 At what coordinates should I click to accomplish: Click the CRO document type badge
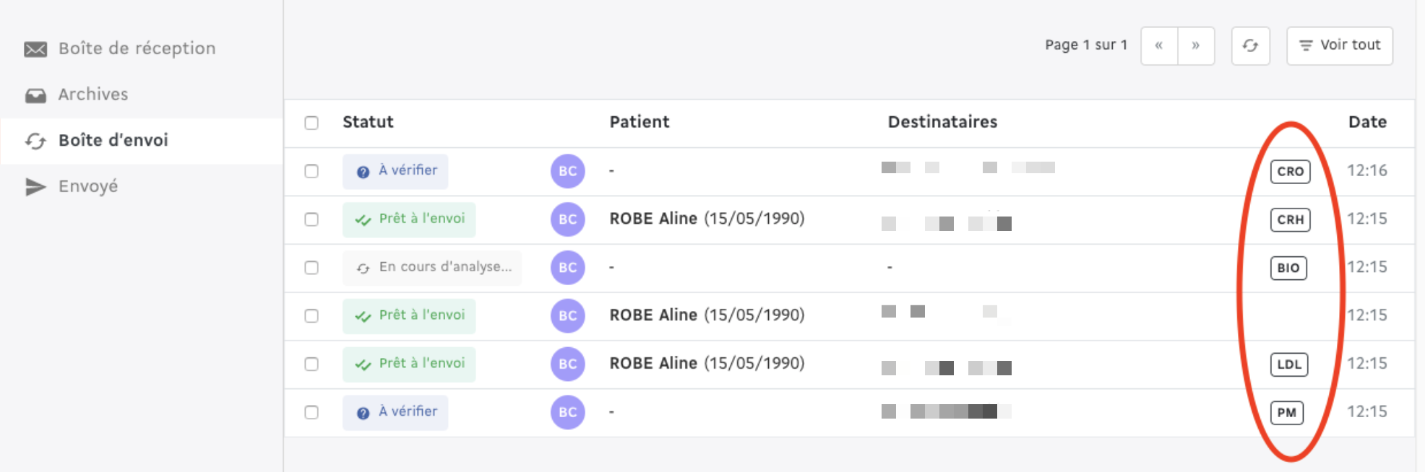(x=1290, y=172)
